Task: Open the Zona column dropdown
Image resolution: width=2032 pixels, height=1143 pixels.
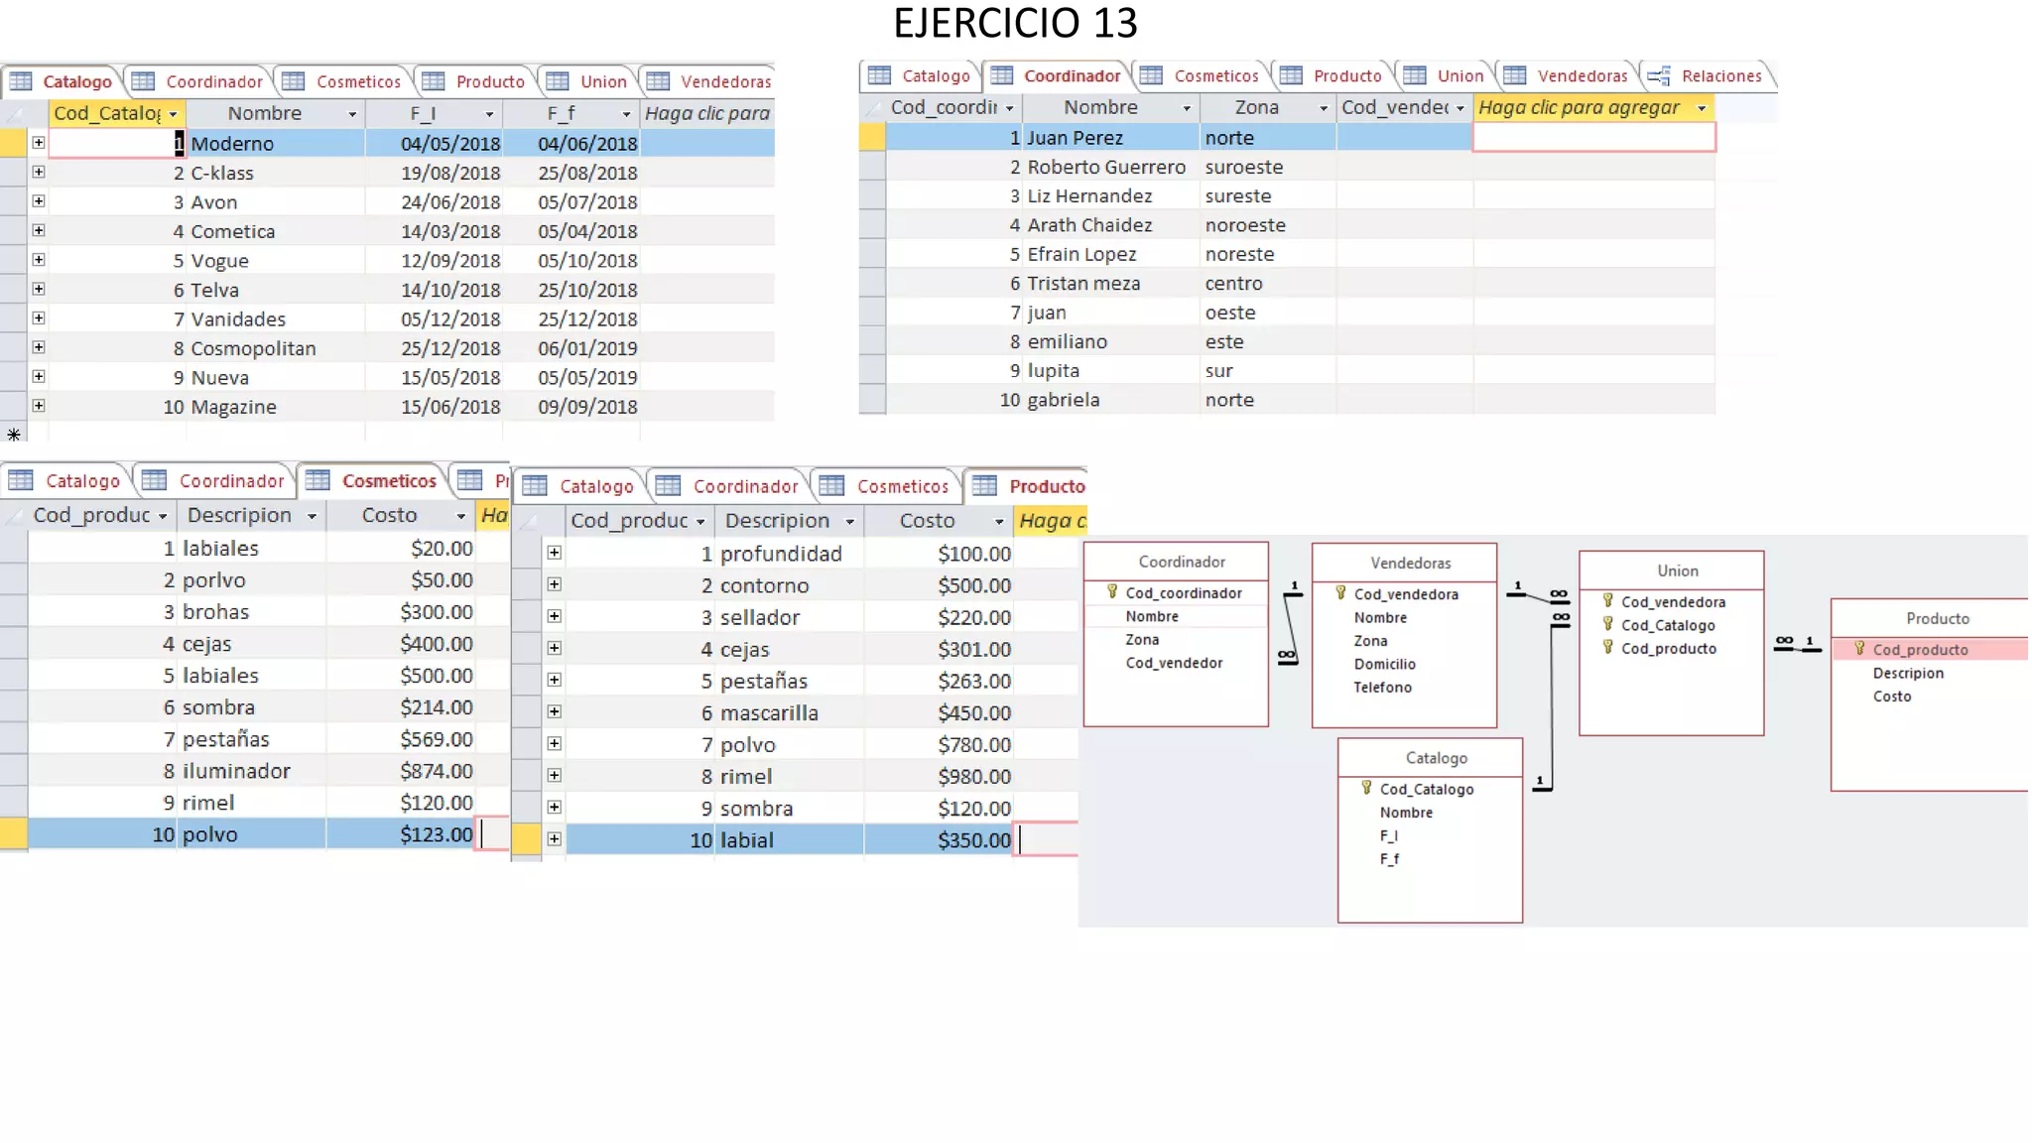Action: point(1323,108)
